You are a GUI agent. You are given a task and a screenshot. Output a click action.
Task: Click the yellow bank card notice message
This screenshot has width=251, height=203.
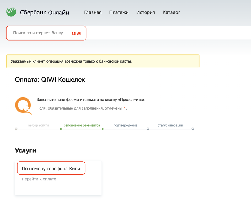103,61
